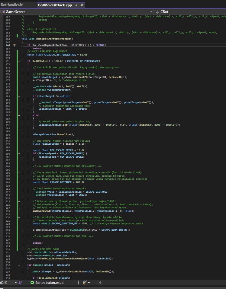Click the code cleanup broom icon
This screenshot has height=289, width=226.
point(85,282)
